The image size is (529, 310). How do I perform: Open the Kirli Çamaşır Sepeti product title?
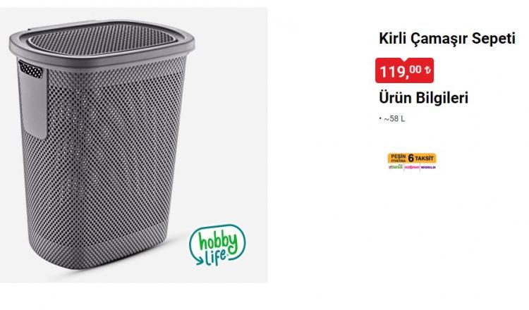point(447,39)
